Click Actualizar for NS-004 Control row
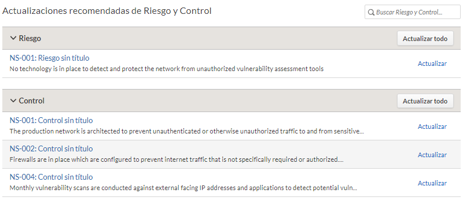Viewport: 463px width, 208px height. point(432,183)
